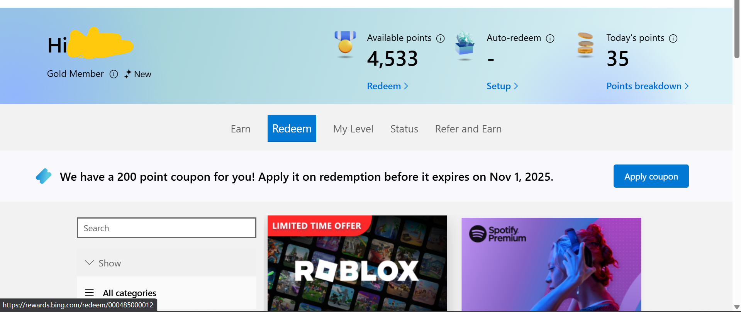The image size is (741, 312).
Task: Click the 35 today's points value
Action: [618, 59]
